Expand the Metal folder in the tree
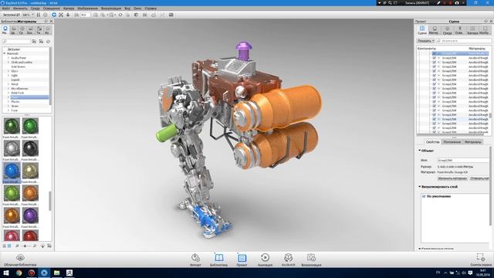 [8, 84]
